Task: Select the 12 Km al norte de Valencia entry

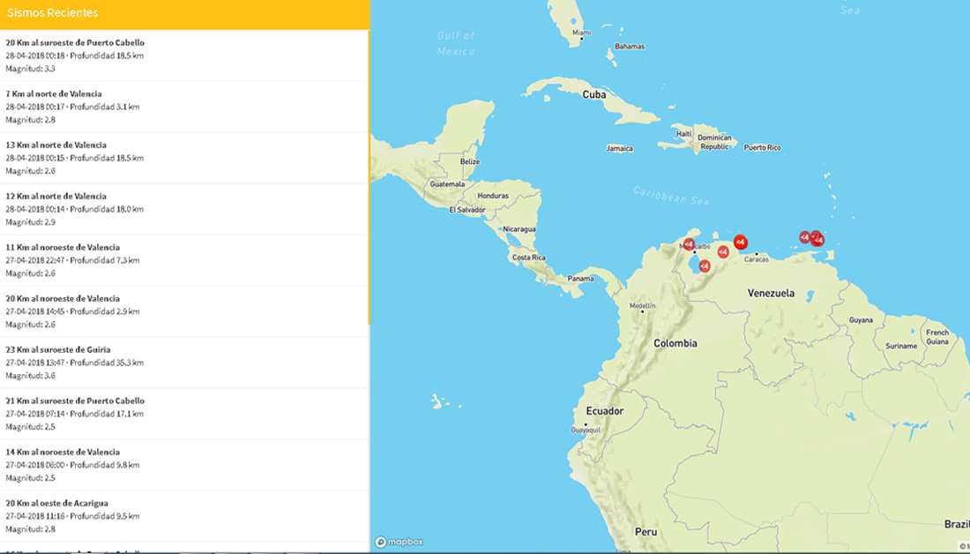Action: point(184,208)
